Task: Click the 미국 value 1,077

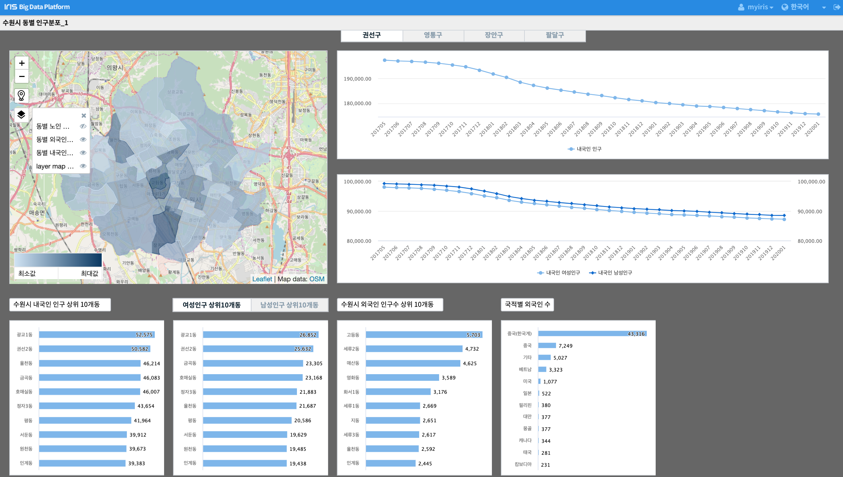Action: pyautogui.click(x=550, y=381)
